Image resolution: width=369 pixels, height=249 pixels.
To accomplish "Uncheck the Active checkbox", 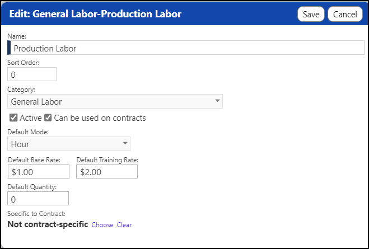I will (x=13, y=118).
